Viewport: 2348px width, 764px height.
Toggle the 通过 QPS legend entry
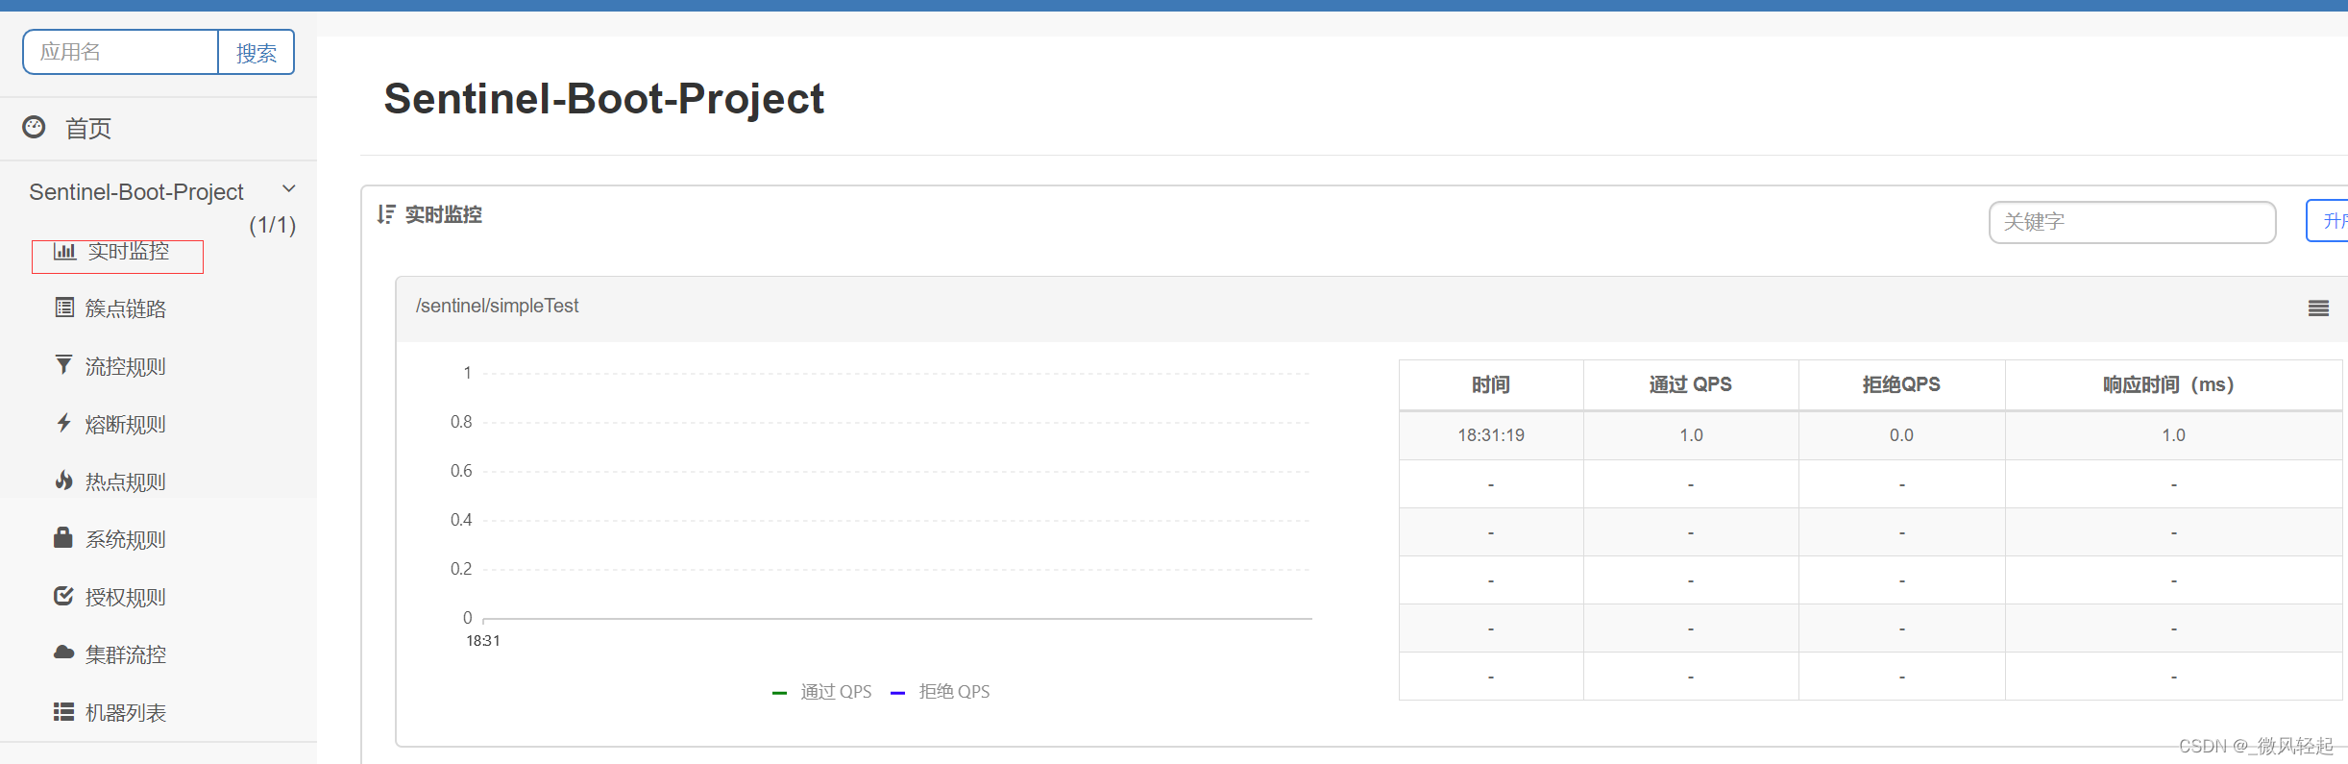coord(822,692)
